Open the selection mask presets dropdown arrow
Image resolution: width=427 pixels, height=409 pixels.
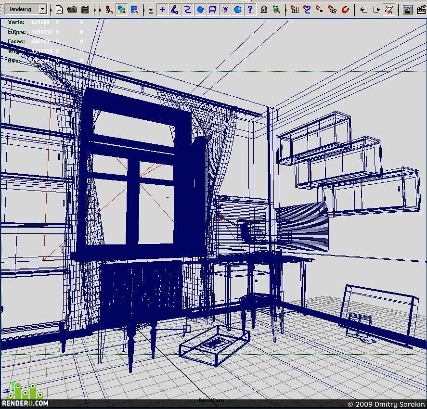point(151,10)
